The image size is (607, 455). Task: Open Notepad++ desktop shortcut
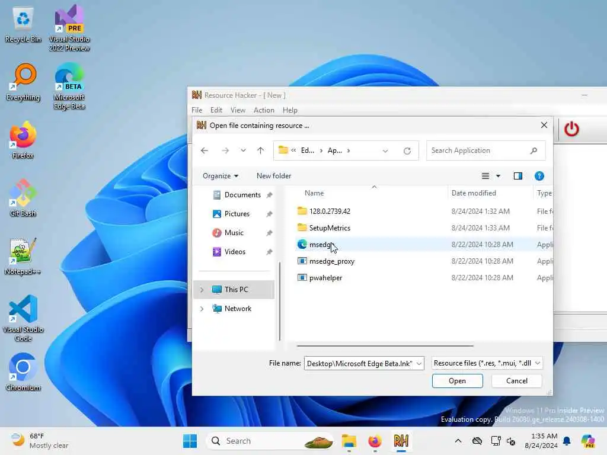pyautogui.click(x=23, y=256)
